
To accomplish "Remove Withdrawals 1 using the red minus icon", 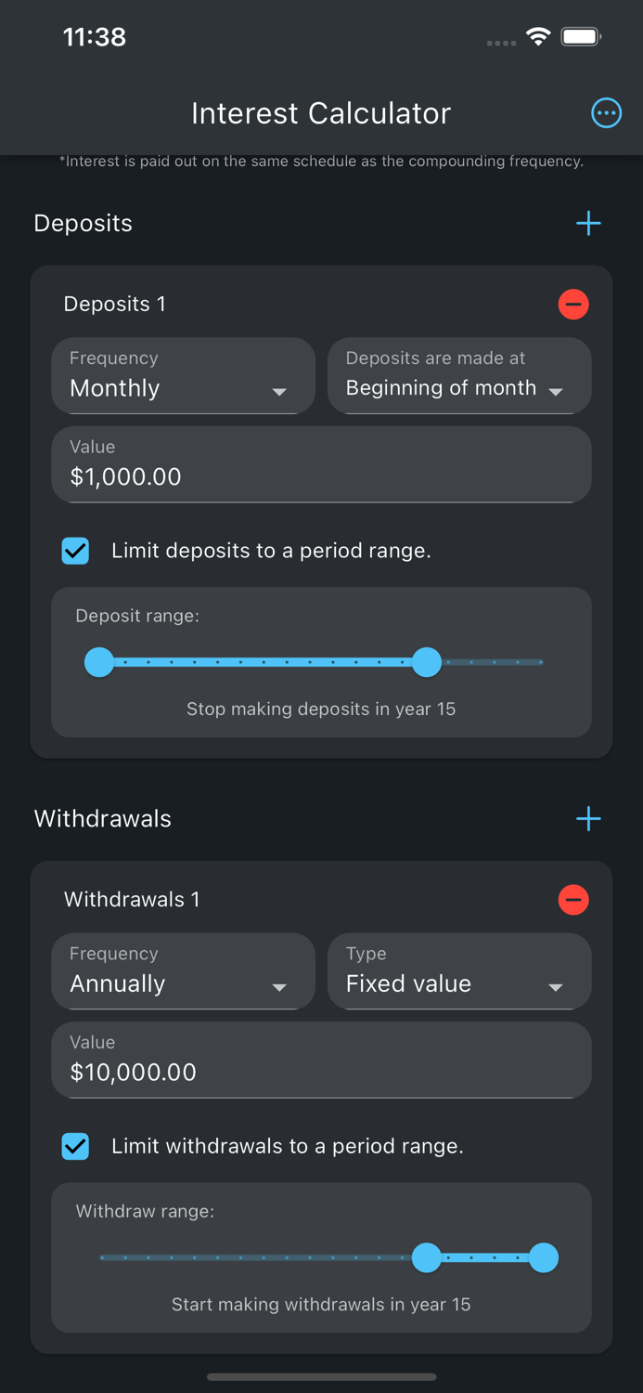I will (x=573, y=899).
